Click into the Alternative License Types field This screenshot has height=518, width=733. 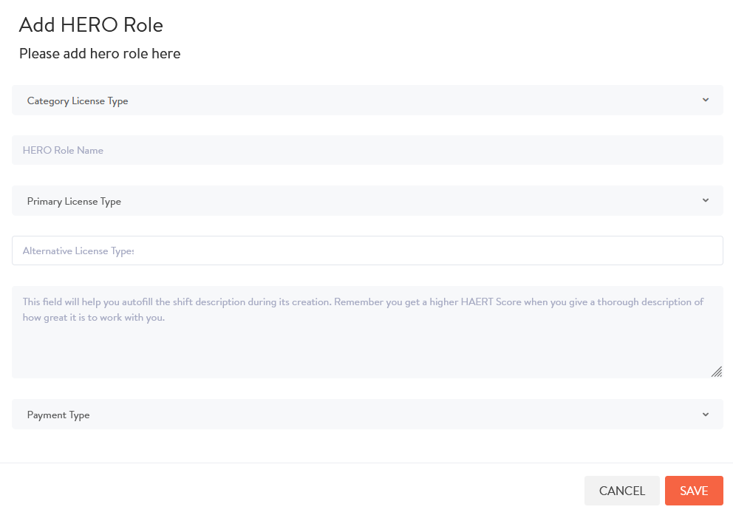[367, 251]
